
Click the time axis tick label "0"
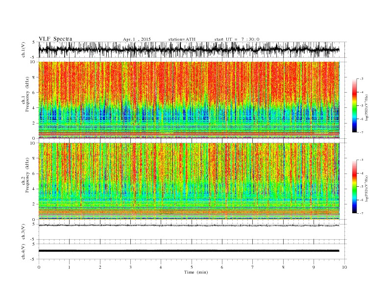[x=39, y=267]
